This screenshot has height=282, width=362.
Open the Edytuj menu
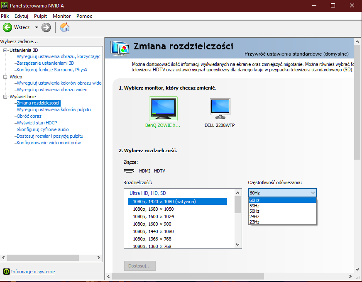(x=21, y=16)
